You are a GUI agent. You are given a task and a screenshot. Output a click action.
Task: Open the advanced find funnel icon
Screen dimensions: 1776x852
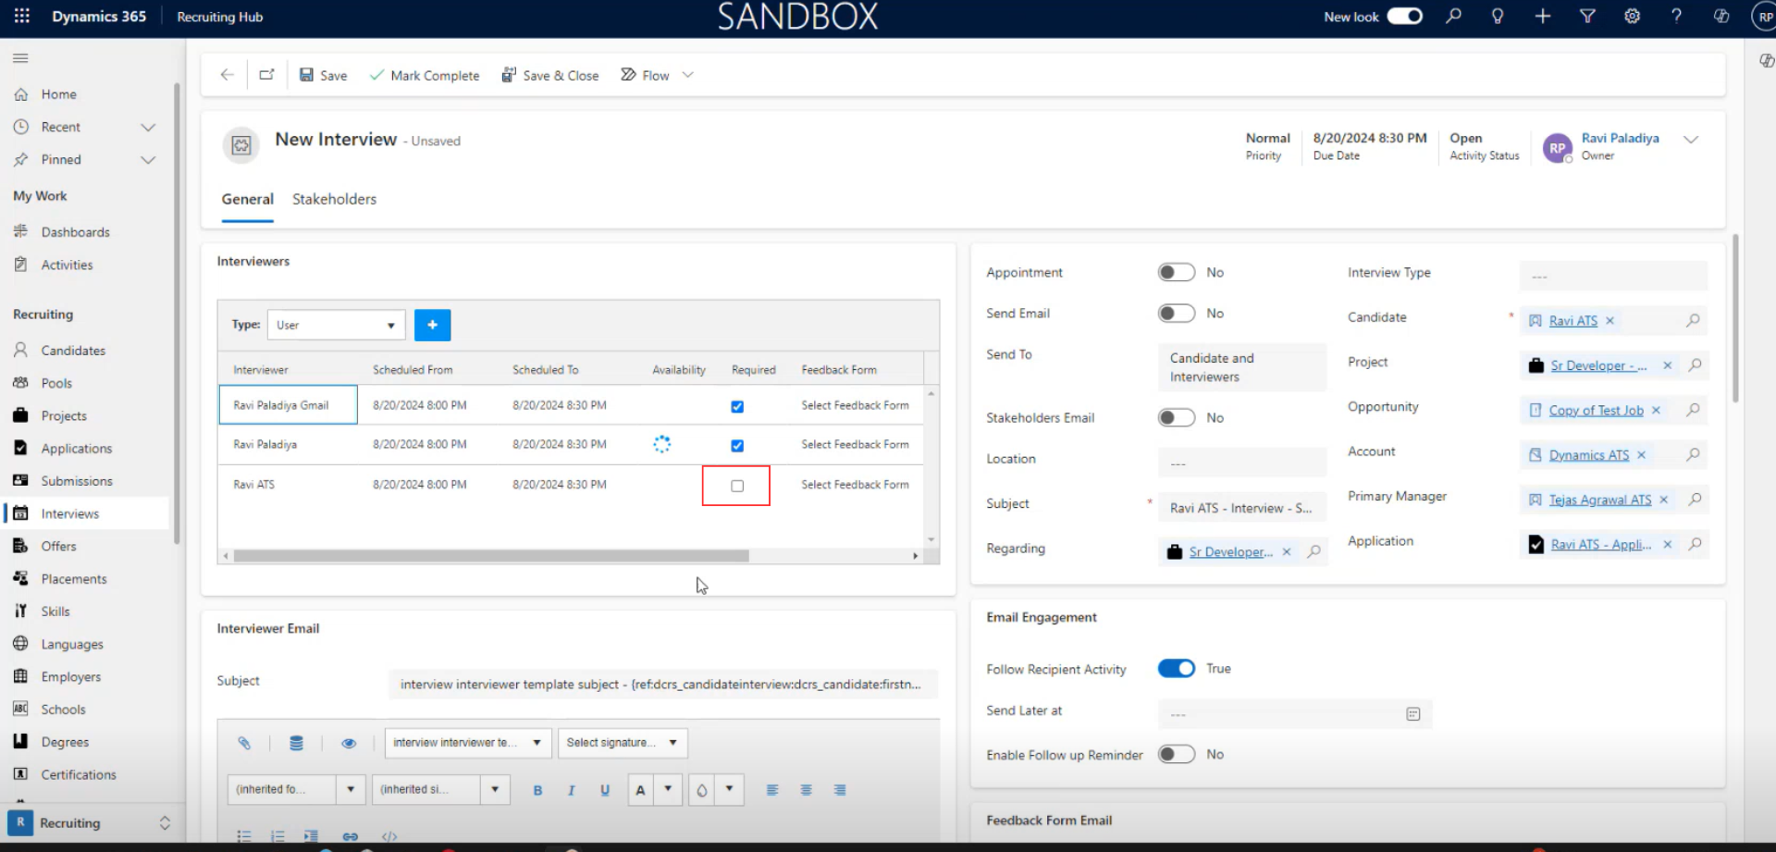click(x=1587, y=16)
